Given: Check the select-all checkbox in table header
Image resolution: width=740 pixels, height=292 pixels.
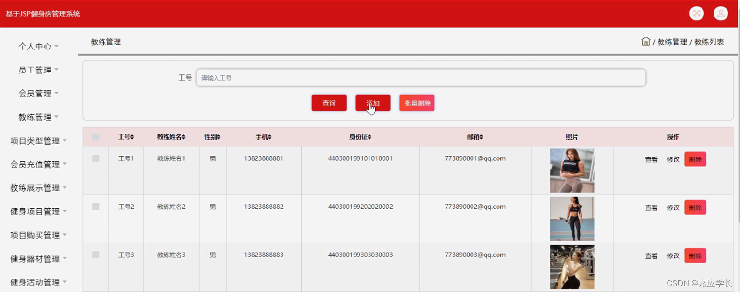Looking at the screenshot, I should click(96, 137).
